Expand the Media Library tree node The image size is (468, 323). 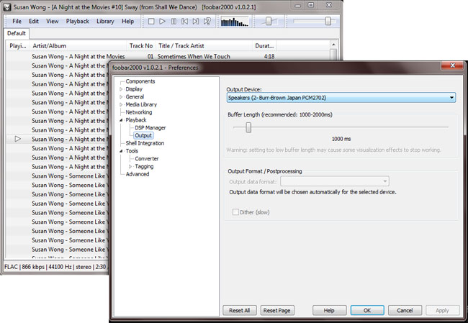121,105
